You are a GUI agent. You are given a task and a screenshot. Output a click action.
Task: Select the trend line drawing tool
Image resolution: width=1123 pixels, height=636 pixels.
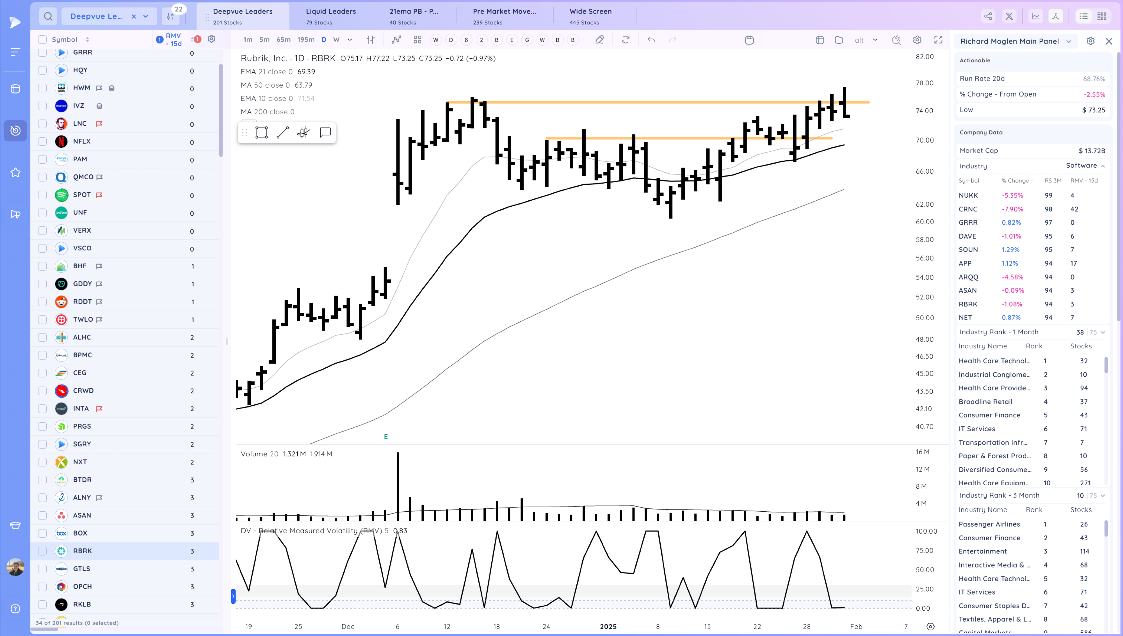pyautogui.click(x=283, y=132)
